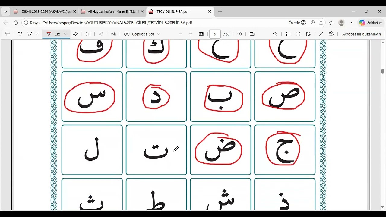This screenshot has height=217, width=386.
Task: Add this page to favorites
Action: tap(321, 23)
